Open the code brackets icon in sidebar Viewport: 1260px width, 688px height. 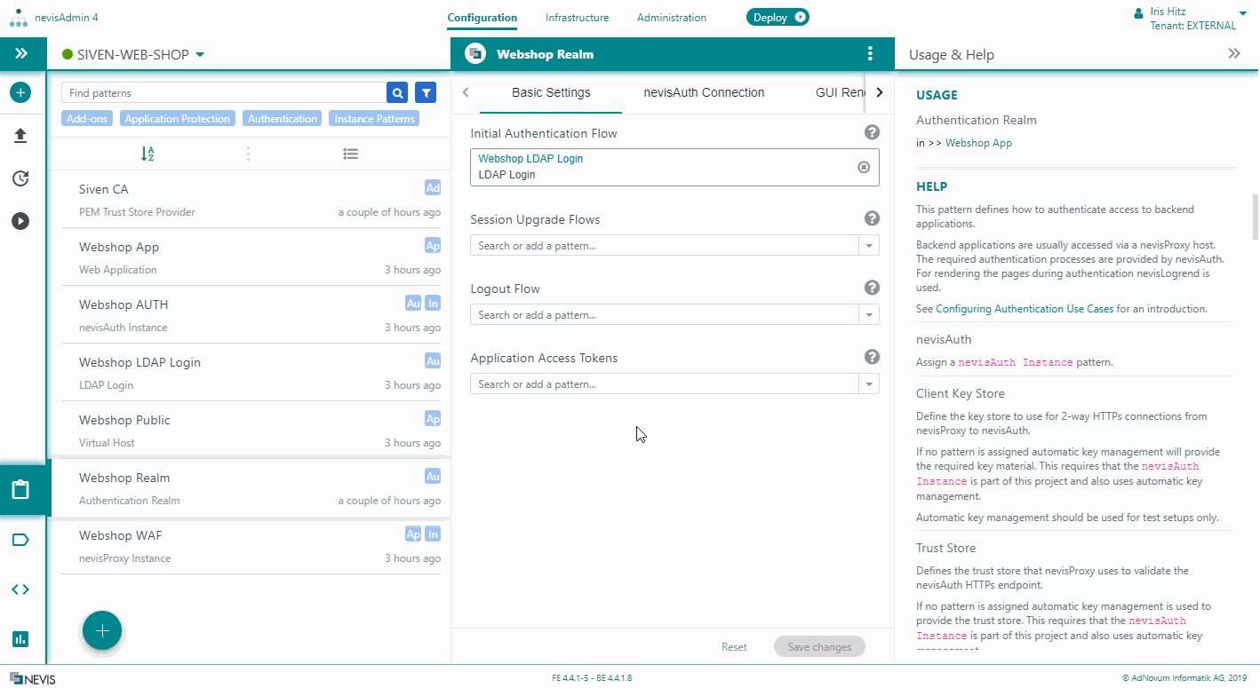click(21, 589)
